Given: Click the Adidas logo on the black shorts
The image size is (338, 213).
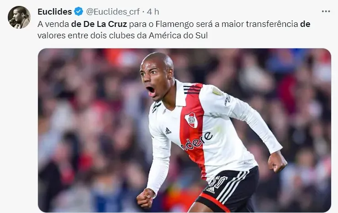Looking at the screenshot, I should 210,190.
